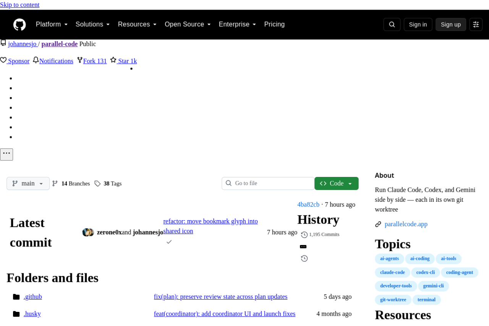
Task: Click the .github folder icon
Action: 16,297
